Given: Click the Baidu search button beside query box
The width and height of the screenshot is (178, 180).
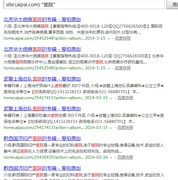Looking at the screenshot, I should coord(172,5).
